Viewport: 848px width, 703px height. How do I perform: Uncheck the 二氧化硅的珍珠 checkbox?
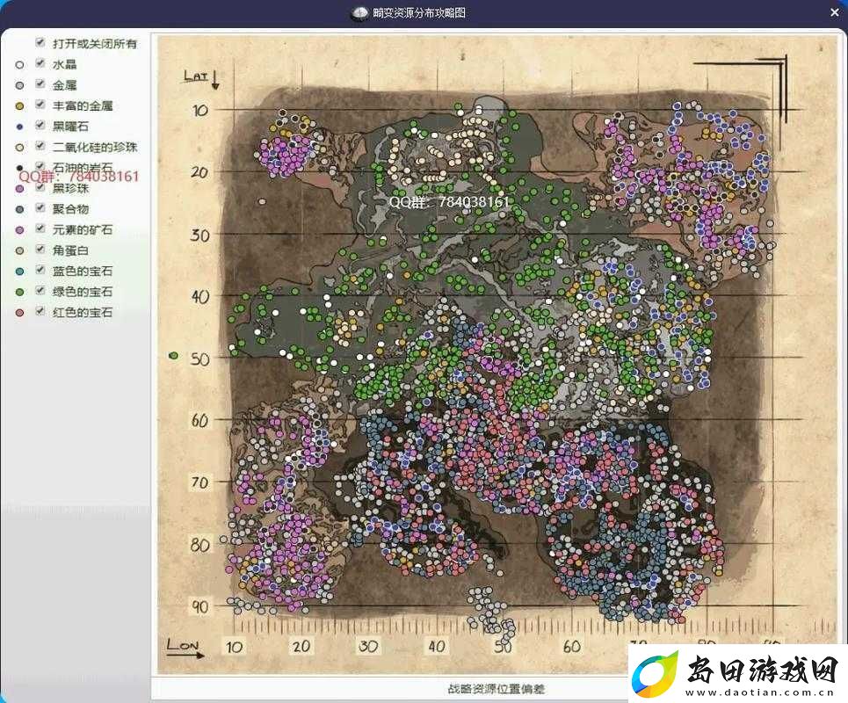40,146
